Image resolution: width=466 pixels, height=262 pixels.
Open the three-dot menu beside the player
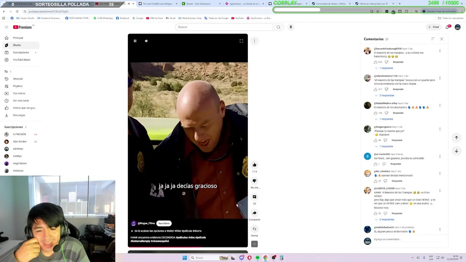(254, 41)
